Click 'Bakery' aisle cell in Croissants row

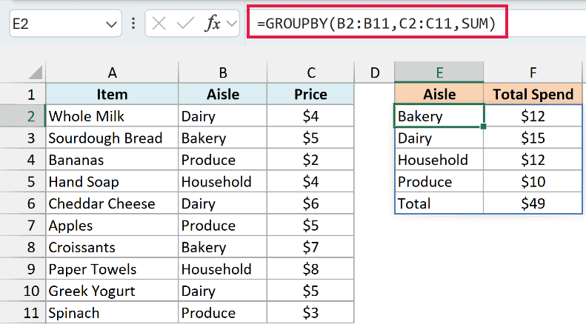tap(223, 247)
